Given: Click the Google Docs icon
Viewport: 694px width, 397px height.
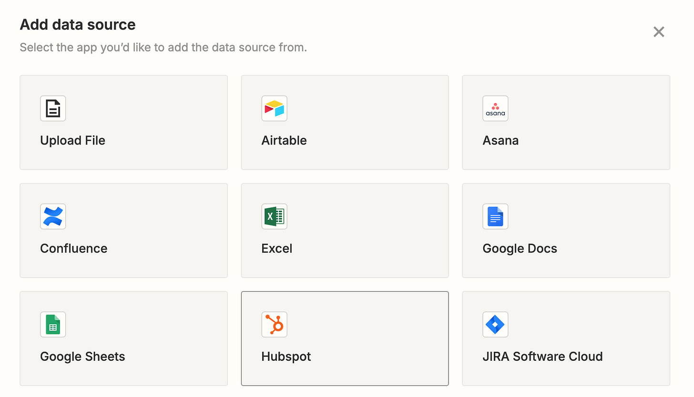Looking at the screenshot, I should pos(495,216).
